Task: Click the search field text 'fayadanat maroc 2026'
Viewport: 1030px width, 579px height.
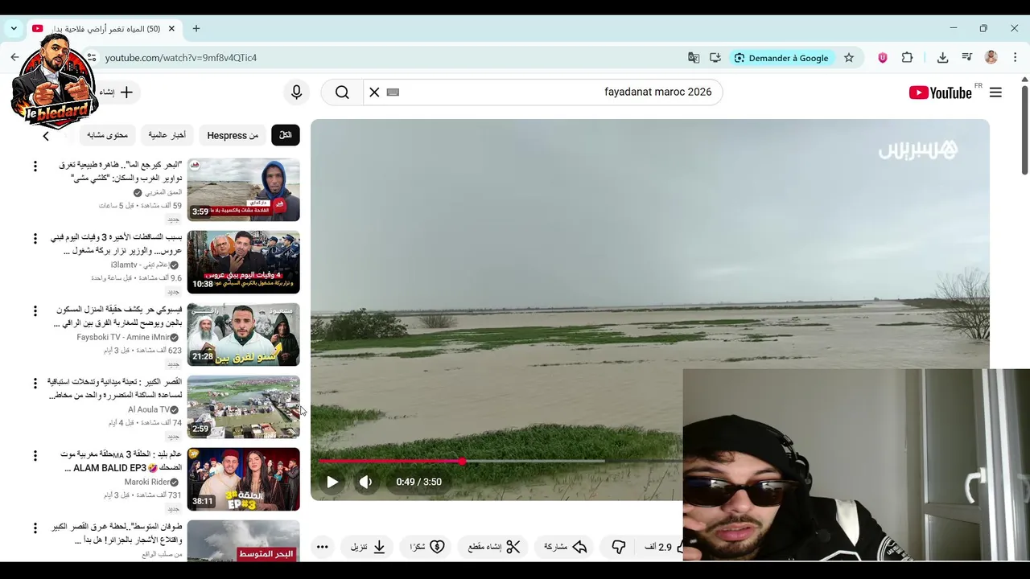Action: 658,92
